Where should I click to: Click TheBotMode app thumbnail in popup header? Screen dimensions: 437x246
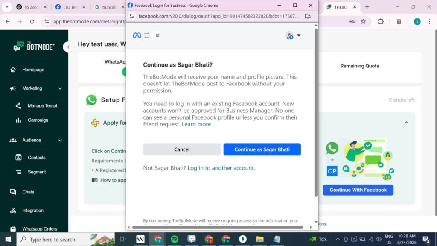click(157, 35)
